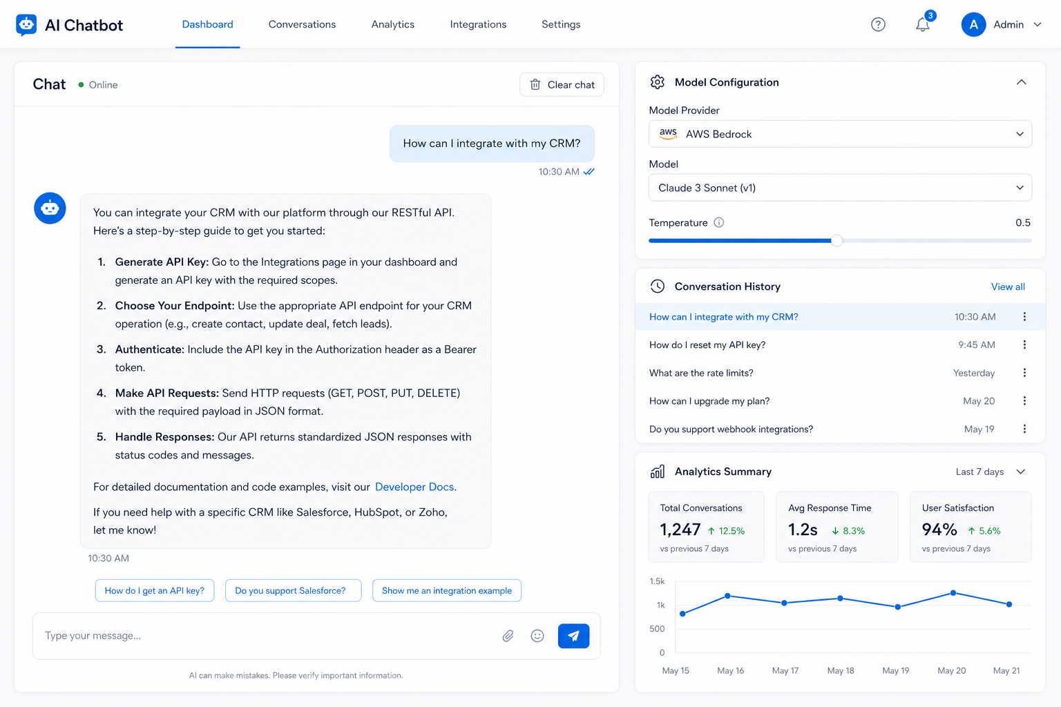Click the unfilled part of the Temperature track
The width and height of the screenshot is (1061, 707).
click(x=937, y=241)
